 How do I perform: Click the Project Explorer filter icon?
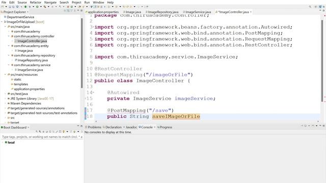coord(71,11)
